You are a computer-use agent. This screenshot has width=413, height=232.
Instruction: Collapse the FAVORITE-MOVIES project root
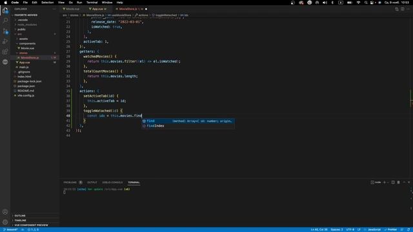pyautogui.click(x=25, y=15)
